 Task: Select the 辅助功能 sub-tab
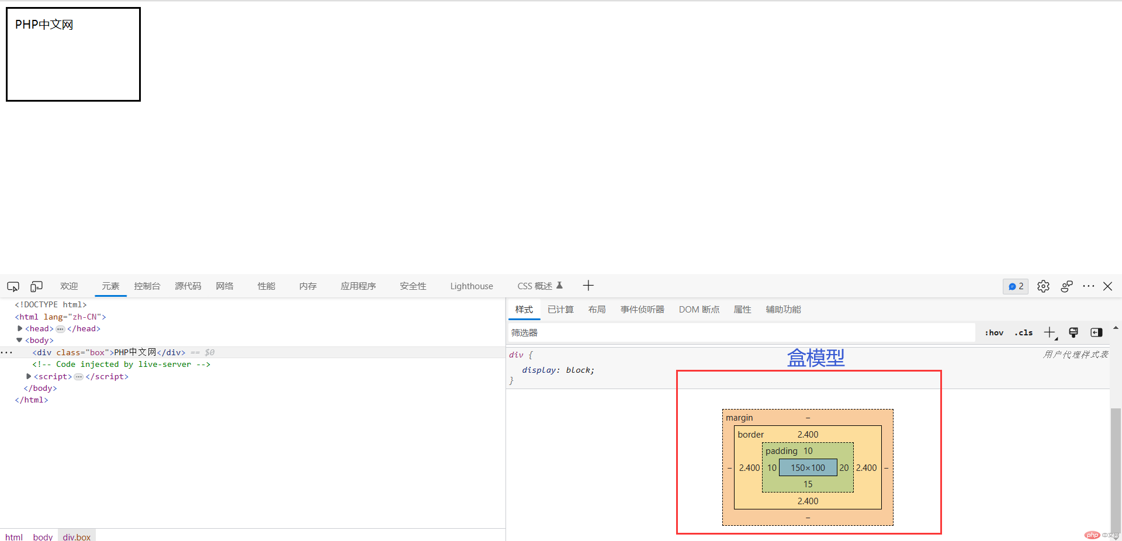coord(783,310)
